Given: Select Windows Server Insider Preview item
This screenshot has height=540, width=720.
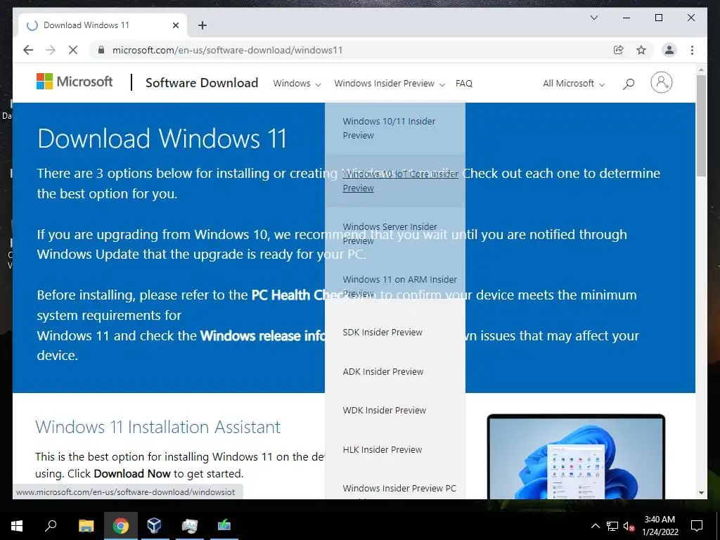Looking at the screenshot, I should 395,233.
